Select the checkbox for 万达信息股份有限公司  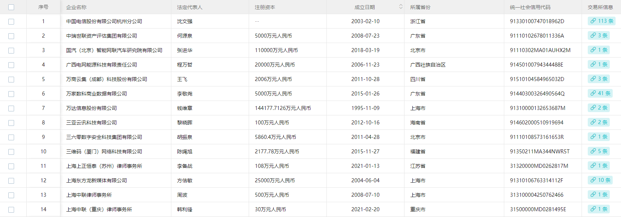click(11, 109)
